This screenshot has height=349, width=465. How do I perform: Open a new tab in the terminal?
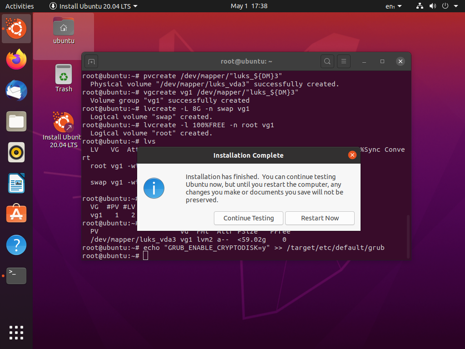click(x=91, y=61)
